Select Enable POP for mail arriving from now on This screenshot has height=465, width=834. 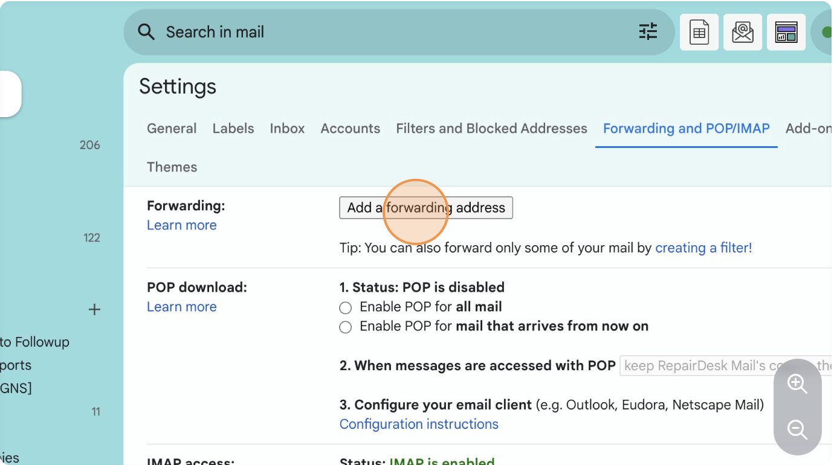346,327
